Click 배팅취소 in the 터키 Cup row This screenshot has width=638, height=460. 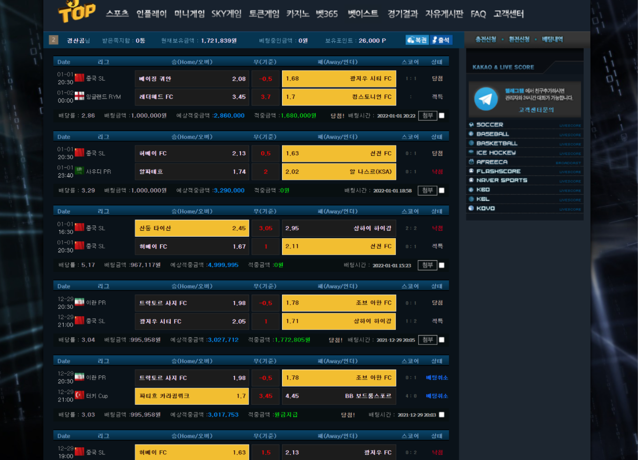point(437,396)
